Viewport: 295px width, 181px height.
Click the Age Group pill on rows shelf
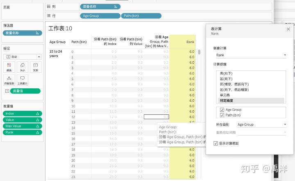(x=100, y=16)
